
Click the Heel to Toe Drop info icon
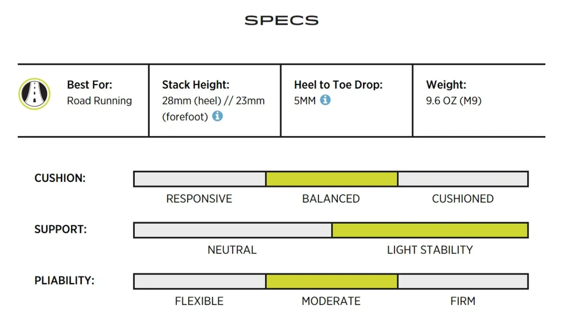325,100
